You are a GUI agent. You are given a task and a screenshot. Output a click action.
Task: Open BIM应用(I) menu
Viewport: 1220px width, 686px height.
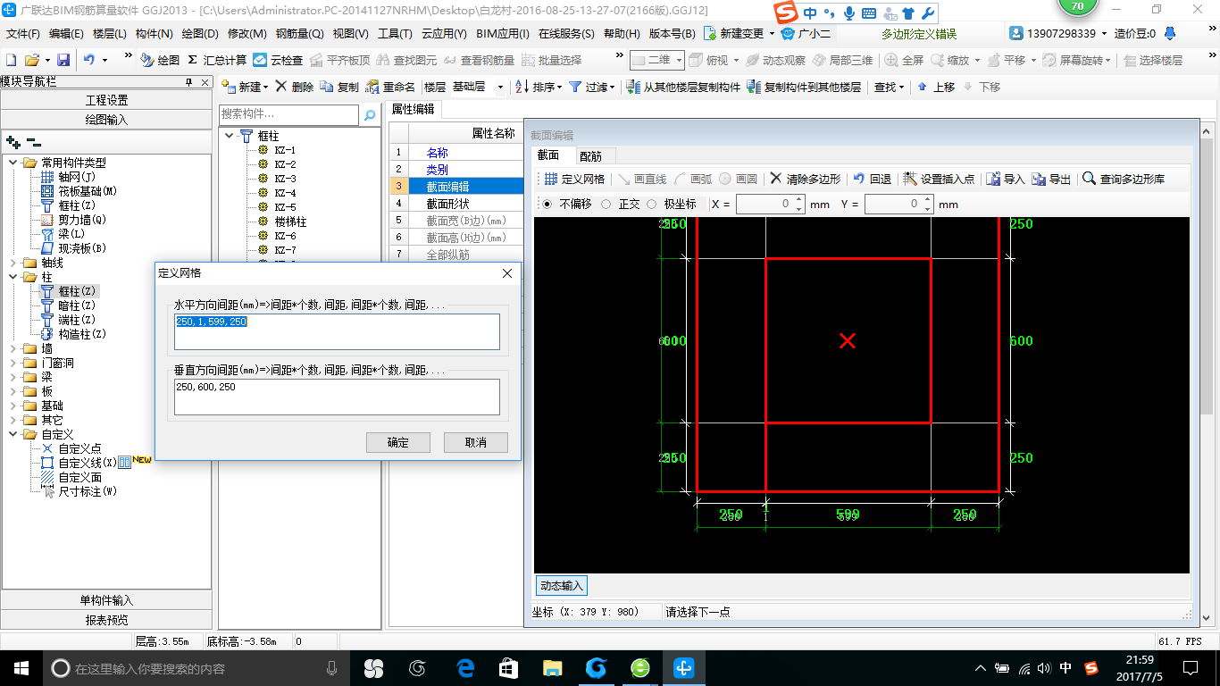[503, 34]
